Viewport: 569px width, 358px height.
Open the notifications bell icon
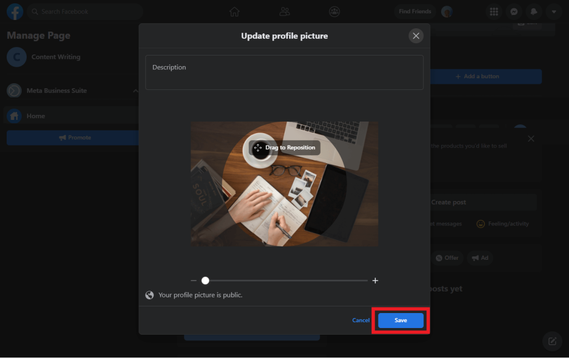pos(534,12)
